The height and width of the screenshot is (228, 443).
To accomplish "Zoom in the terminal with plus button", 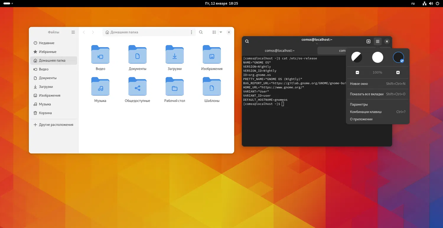I will [x=398, y=72].
